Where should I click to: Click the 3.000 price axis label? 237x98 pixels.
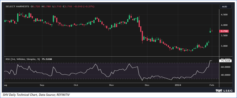224,46
